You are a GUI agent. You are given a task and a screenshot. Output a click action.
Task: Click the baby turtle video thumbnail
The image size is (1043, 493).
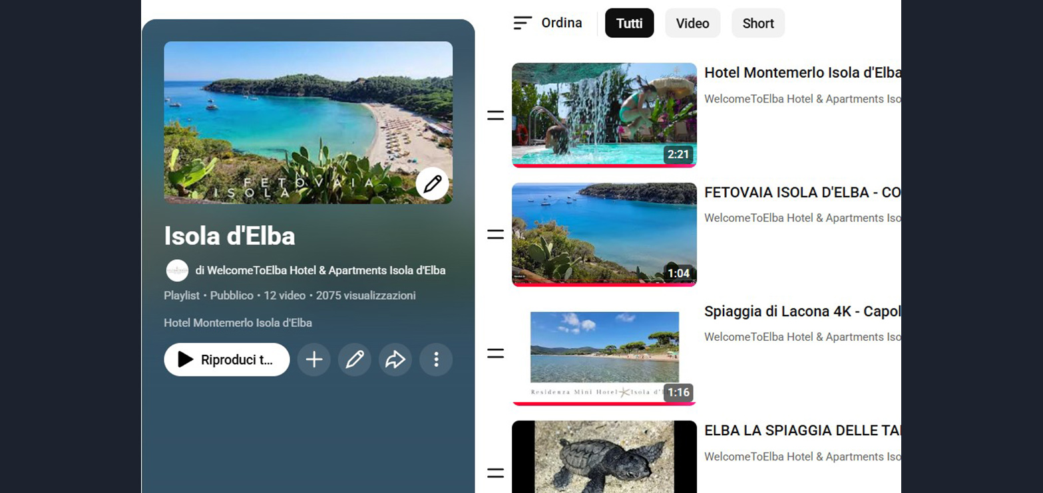click(x=604, y=457)
